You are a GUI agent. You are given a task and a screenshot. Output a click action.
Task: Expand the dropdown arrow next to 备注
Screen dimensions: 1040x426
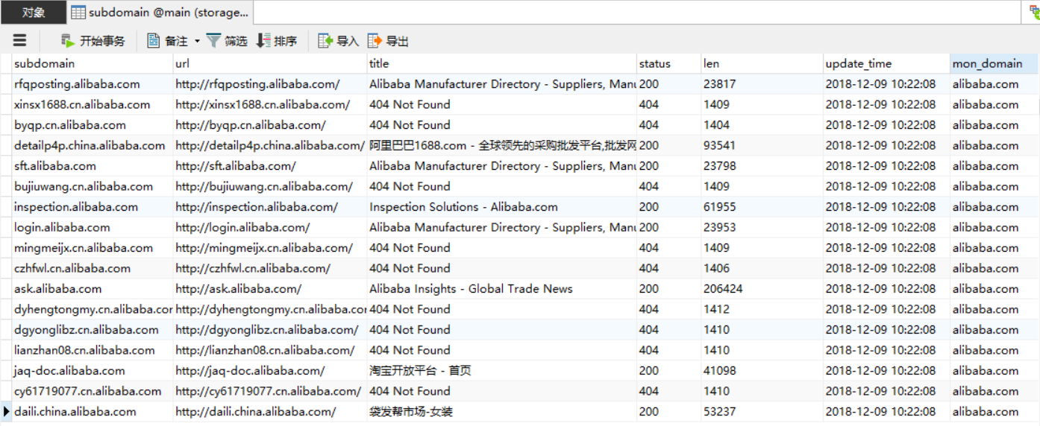[197, 42]
